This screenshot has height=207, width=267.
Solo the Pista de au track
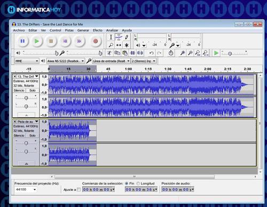click(33, 135)
